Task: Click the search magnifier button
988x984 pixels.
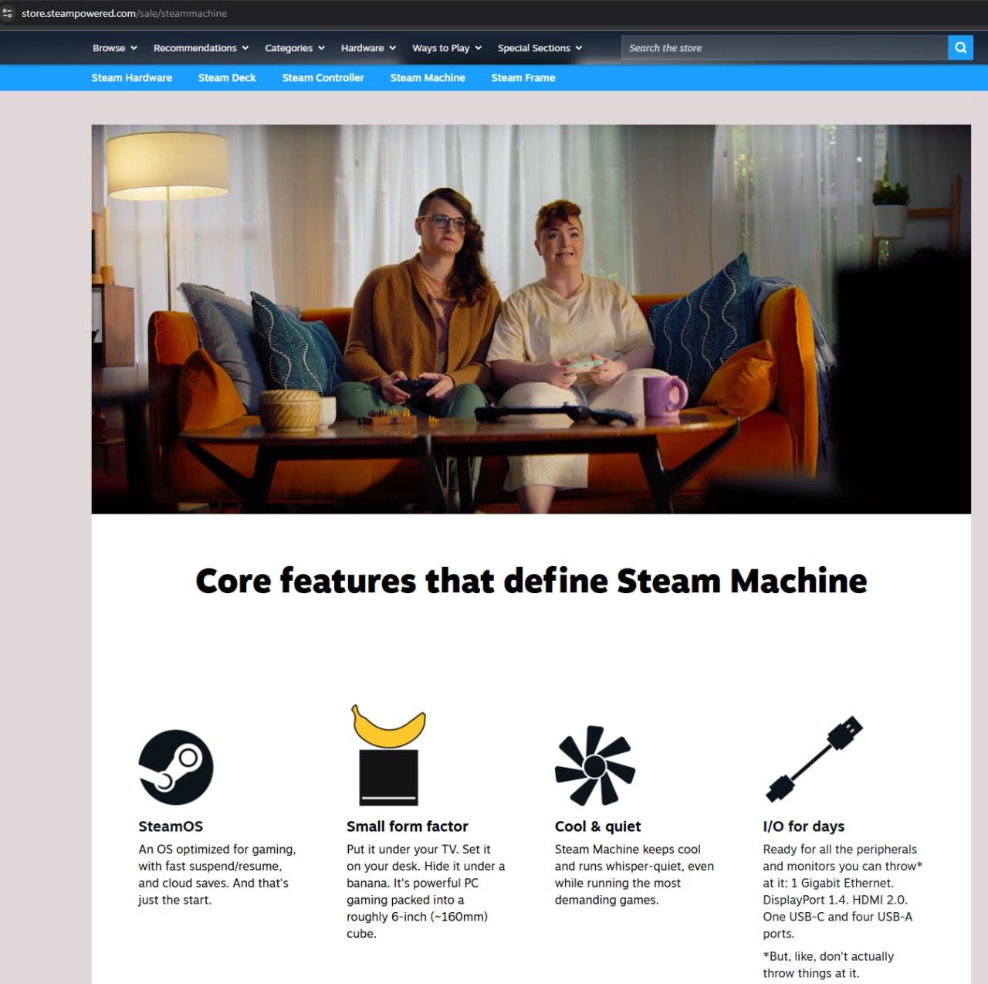Action: (960, 48)
